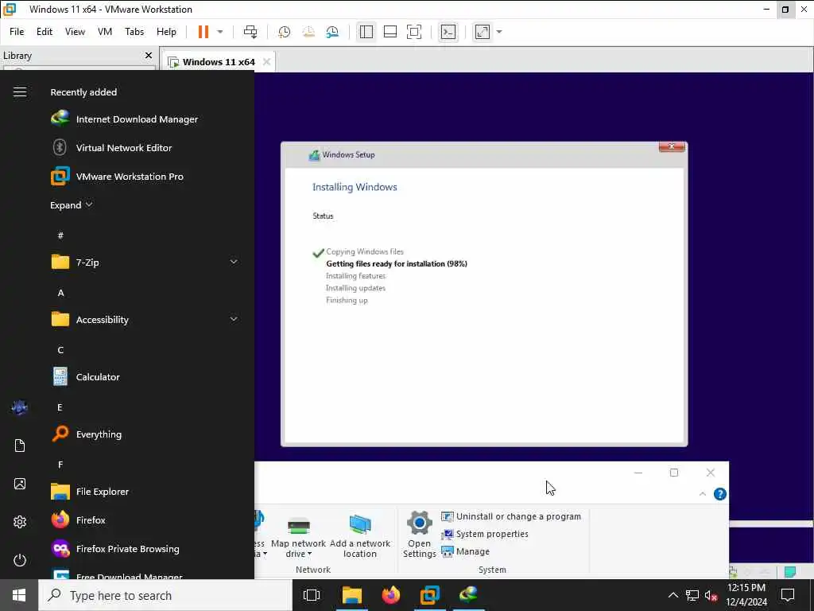Open the VM menu

105,32
